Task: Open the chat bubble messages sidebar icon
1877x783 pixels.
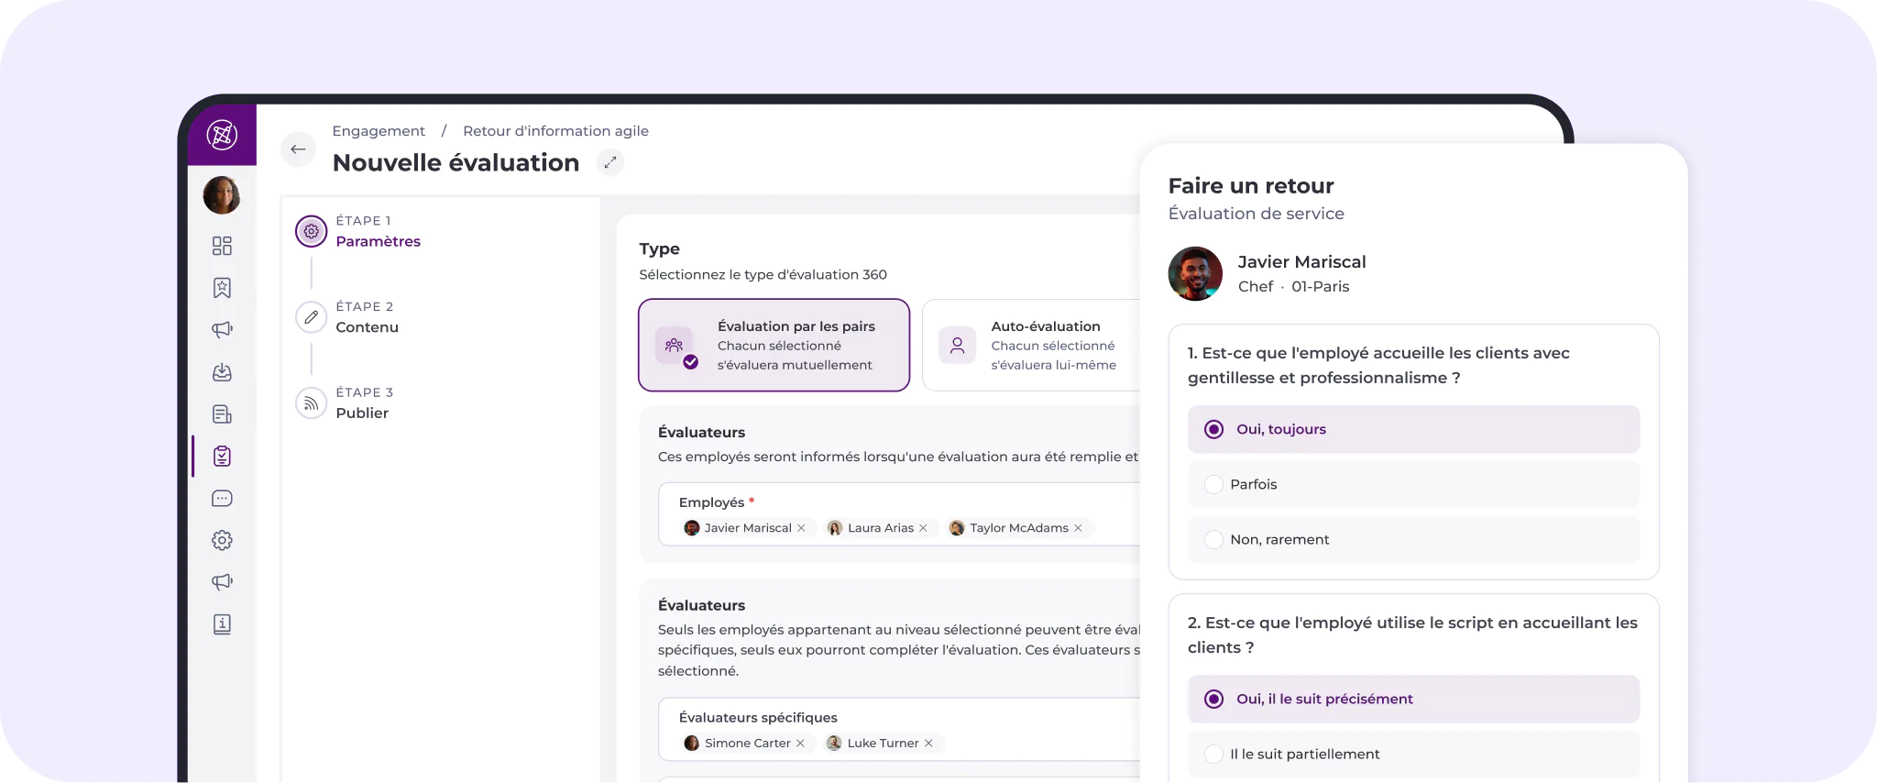Action: 222,499
